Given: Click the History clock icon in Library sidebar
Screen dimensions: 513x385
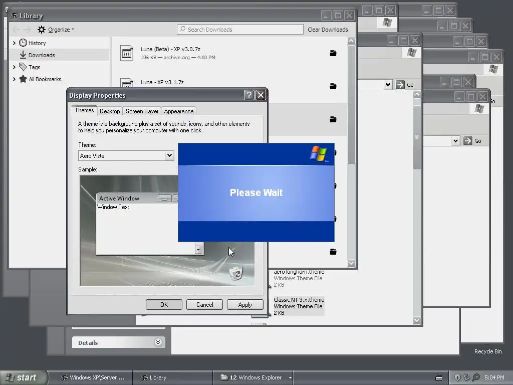Looking at the screenshot, I should (x=23, y=43).
